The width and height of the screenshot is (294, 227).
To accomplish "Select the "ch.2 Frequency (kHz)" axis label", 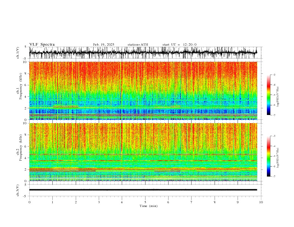I will (19, 148).
